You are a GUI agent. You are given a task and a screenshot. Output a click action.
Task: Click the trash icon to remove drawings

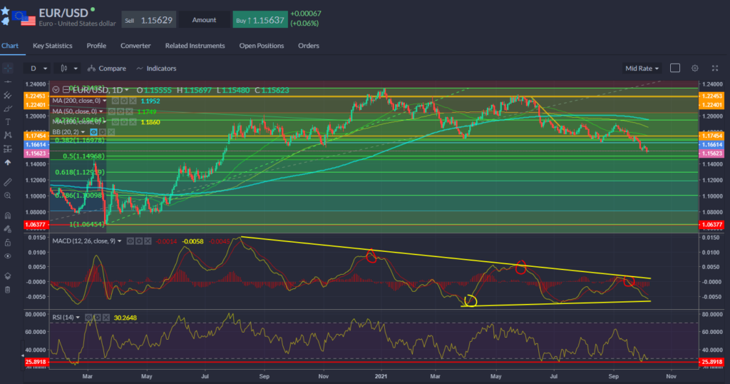click(x=7, y=289)
